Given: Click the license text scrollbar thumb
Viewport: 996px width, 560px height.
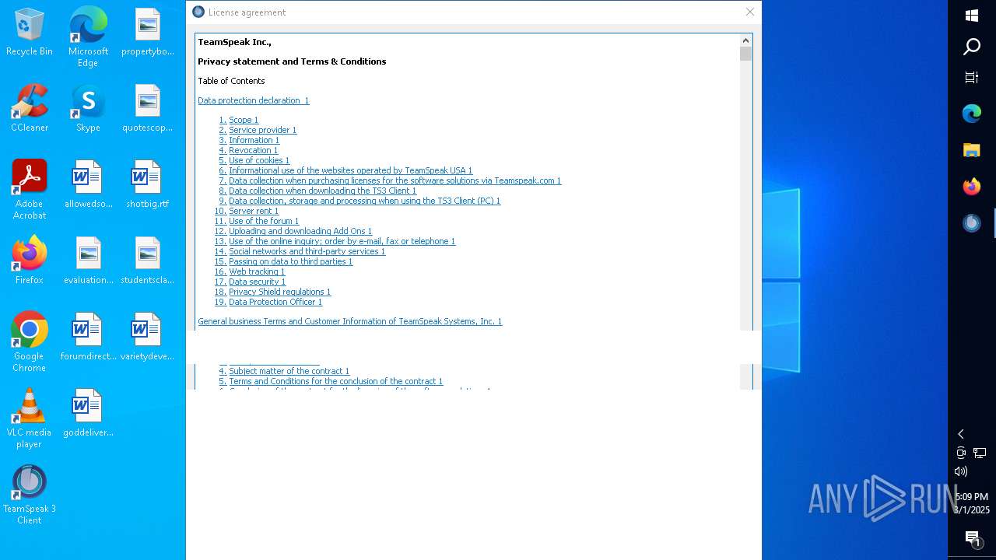Looking at the screenshot, I should [x=746, y=54].
